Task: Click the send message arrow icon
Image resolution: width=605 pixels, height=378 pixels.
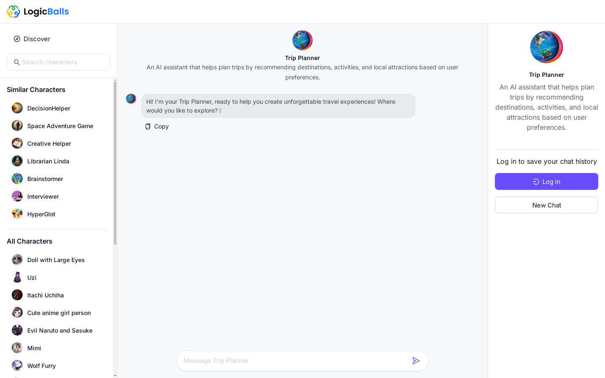Action: click(416, 361)
